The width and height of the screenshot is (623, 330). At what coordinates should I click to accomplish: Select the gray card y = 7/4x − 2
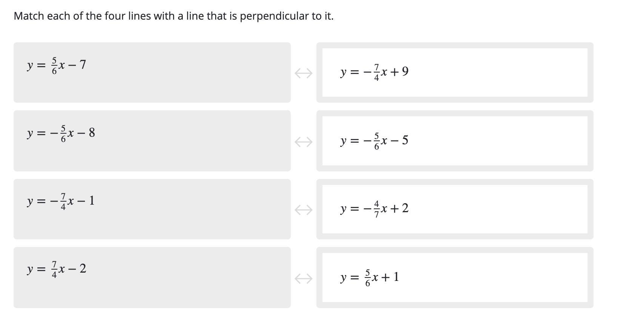click(152, 278)
